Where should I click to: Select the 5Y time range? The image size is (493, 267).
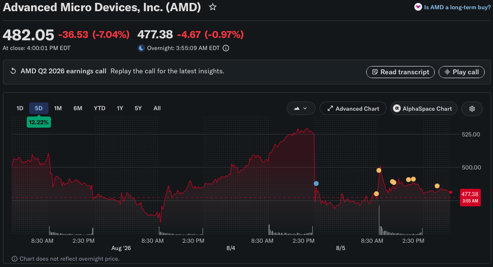[138, 108]
